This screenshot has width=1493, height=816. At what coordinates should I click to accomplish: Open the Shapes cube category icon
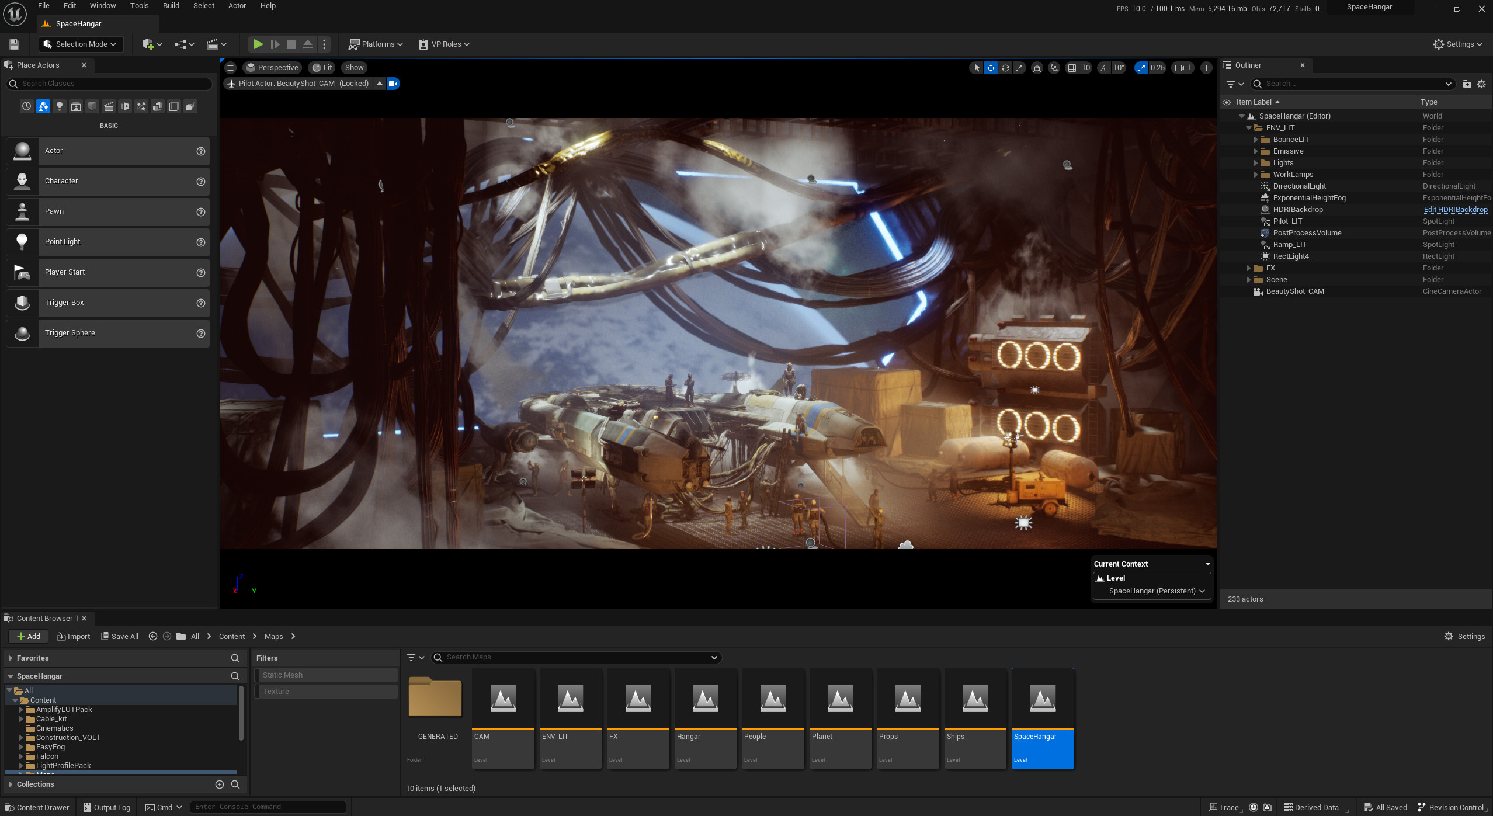tap(92, 106)
